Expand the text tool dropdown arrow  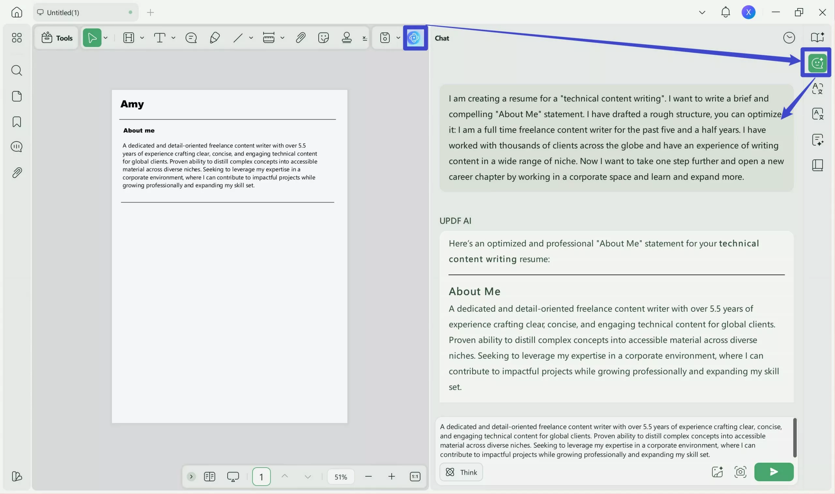pyautogui.click(x=174, y=37)
